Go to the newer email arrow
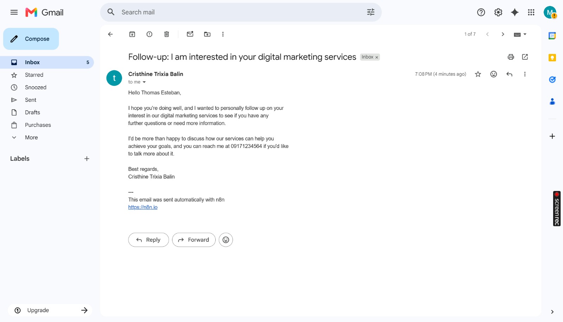The image size is (563, 322). point(487,34)
